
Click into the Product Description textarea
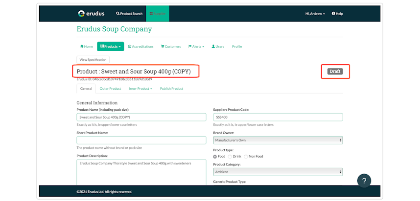pyautogui.click(x=141, y=172)
